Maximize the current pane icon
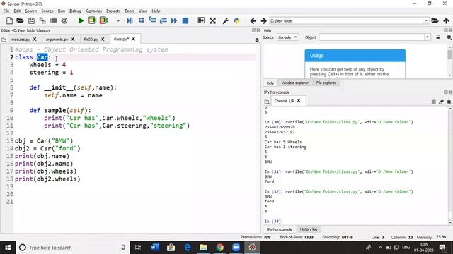 pyautogui.click(x=201, y=20)
